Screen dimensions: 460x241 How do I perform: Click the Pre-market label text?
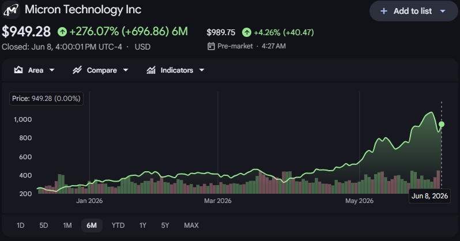(235, 46)
